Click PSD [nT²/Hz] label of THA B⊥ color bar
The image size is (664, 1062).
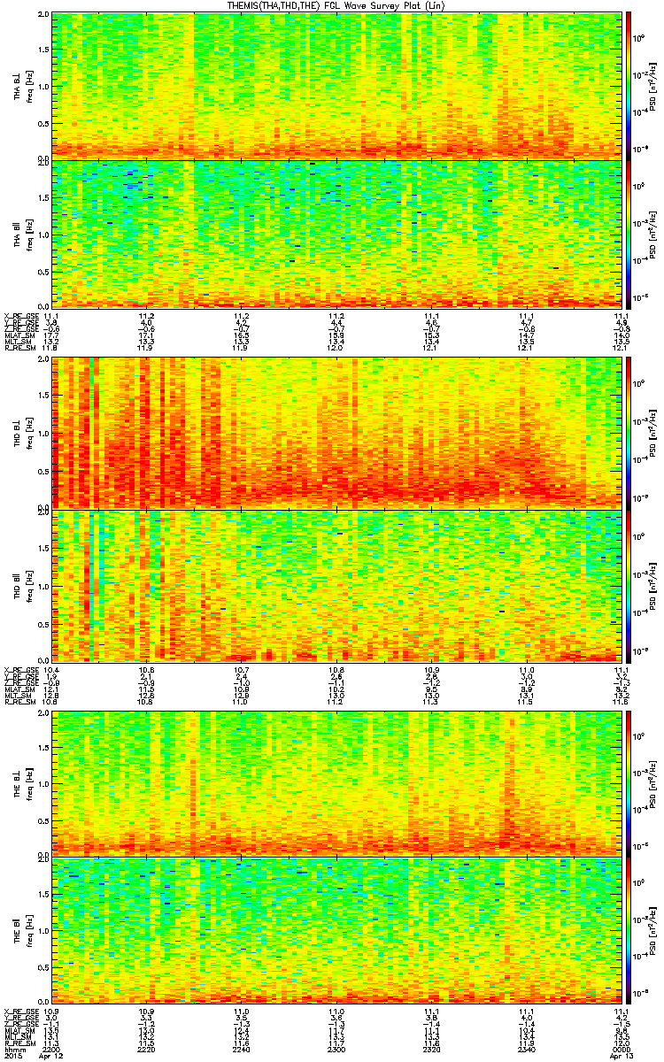(653, 85)
